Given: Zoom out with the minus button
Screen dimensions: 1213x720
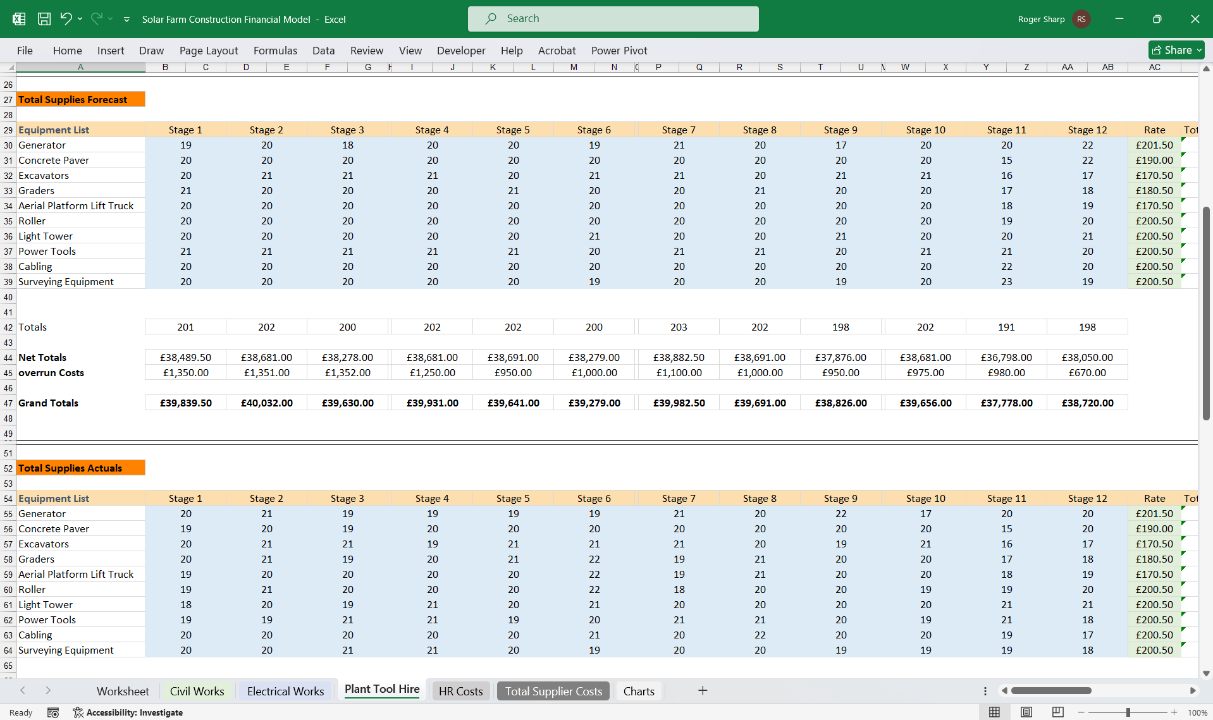Looking at the screenshot, I should tap(1081, 712).
